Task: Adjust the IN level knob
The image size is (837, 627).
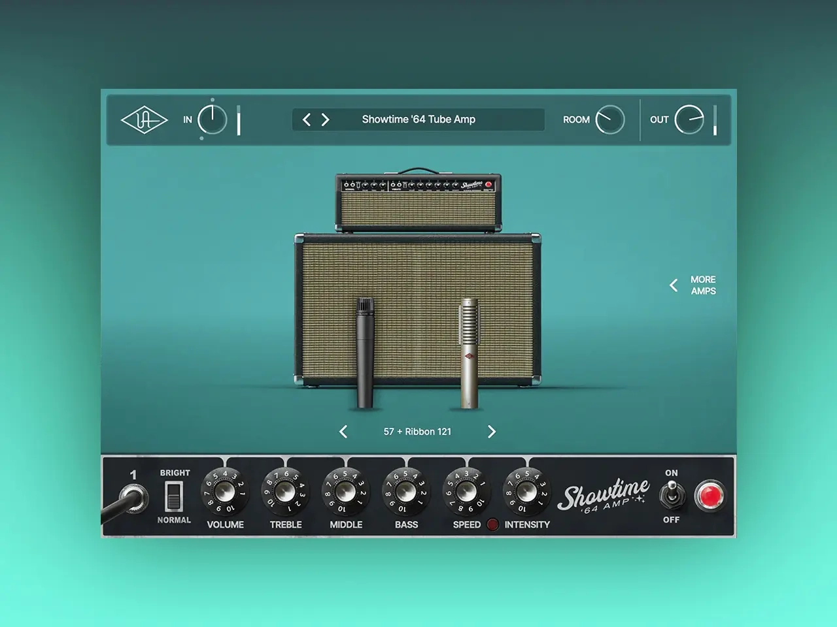Action: 213,120
